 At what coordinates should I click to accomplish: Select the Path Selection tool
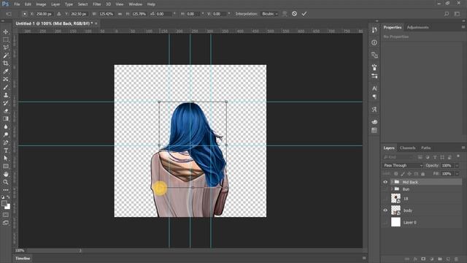coord(6,159)
